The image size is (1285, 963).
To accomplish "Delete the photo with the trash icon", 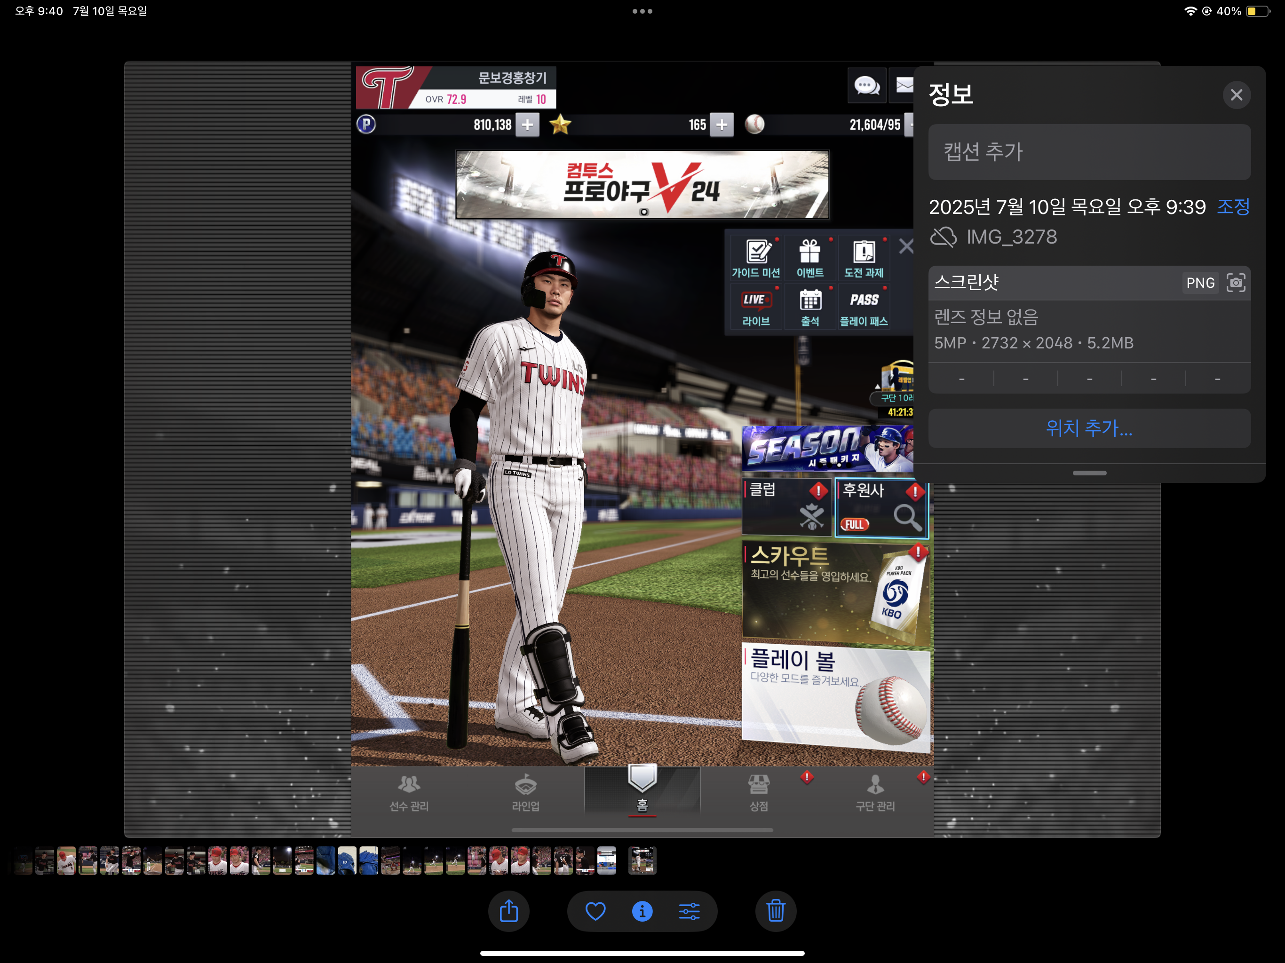I will (776, 911).
